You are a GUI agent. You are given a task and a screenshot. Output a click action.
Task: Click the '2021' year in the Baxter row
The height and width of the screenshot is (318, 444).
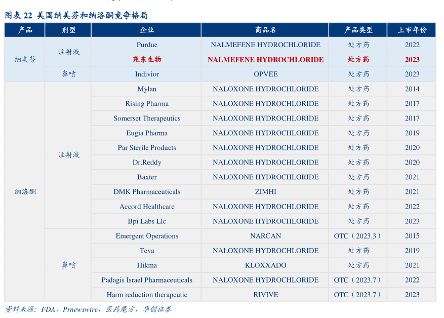[x=412, y=177]
